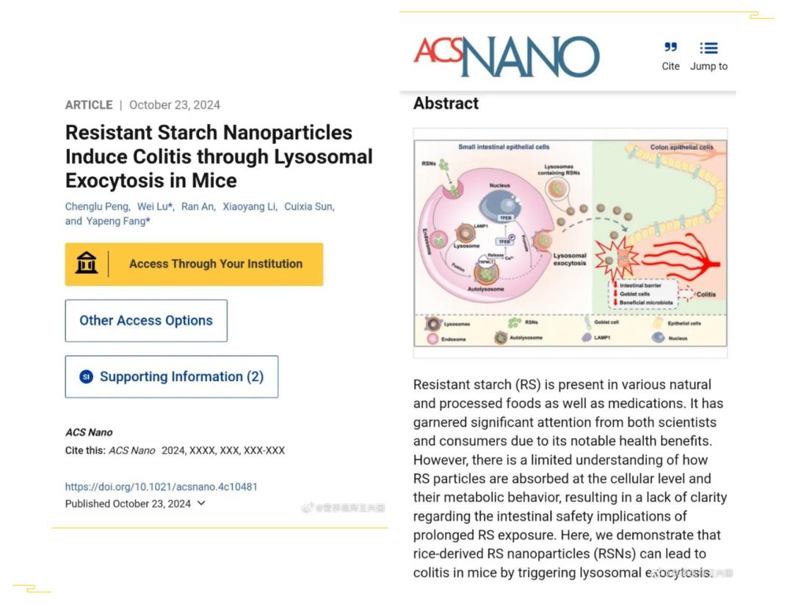Viewport: 793px width, 605px height.
Task: Click author Xiaoyang Li
Action: click(x=249, y=206)
